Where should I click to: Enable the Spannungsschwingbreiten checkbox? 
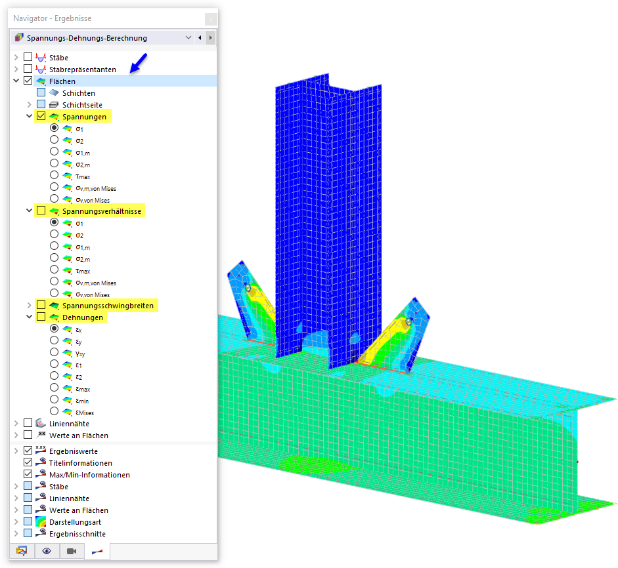tap(41, 305)
